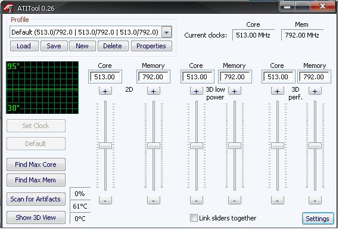The image size is (339, 230).
Task: Click the current Core clock 513.00 MHz value
Action: tap(253, 35)
